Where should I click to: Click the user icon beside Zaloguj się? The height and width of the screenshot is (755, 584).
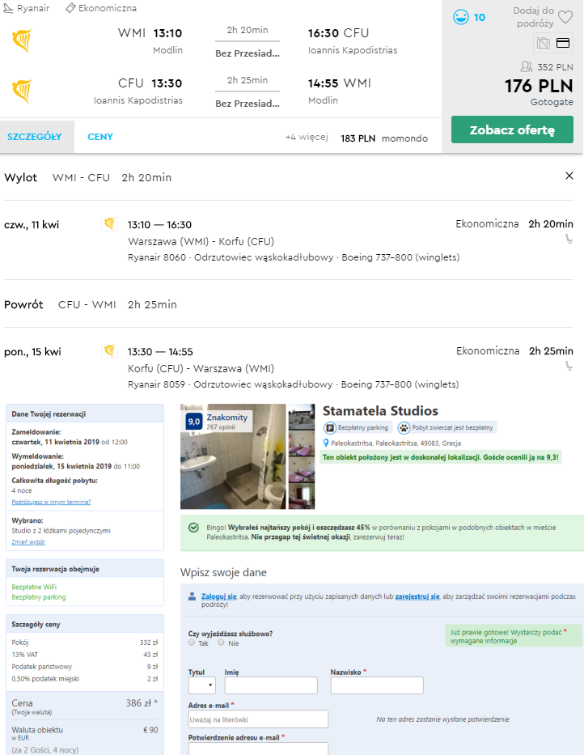pos(192,596)
